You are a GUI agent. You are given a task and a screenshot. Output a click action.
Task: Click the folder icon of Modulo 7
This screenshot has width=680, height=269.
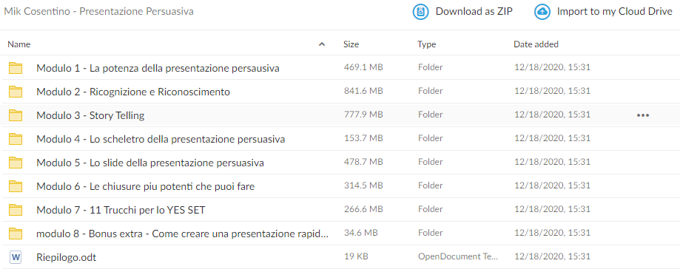coord(16,210)
